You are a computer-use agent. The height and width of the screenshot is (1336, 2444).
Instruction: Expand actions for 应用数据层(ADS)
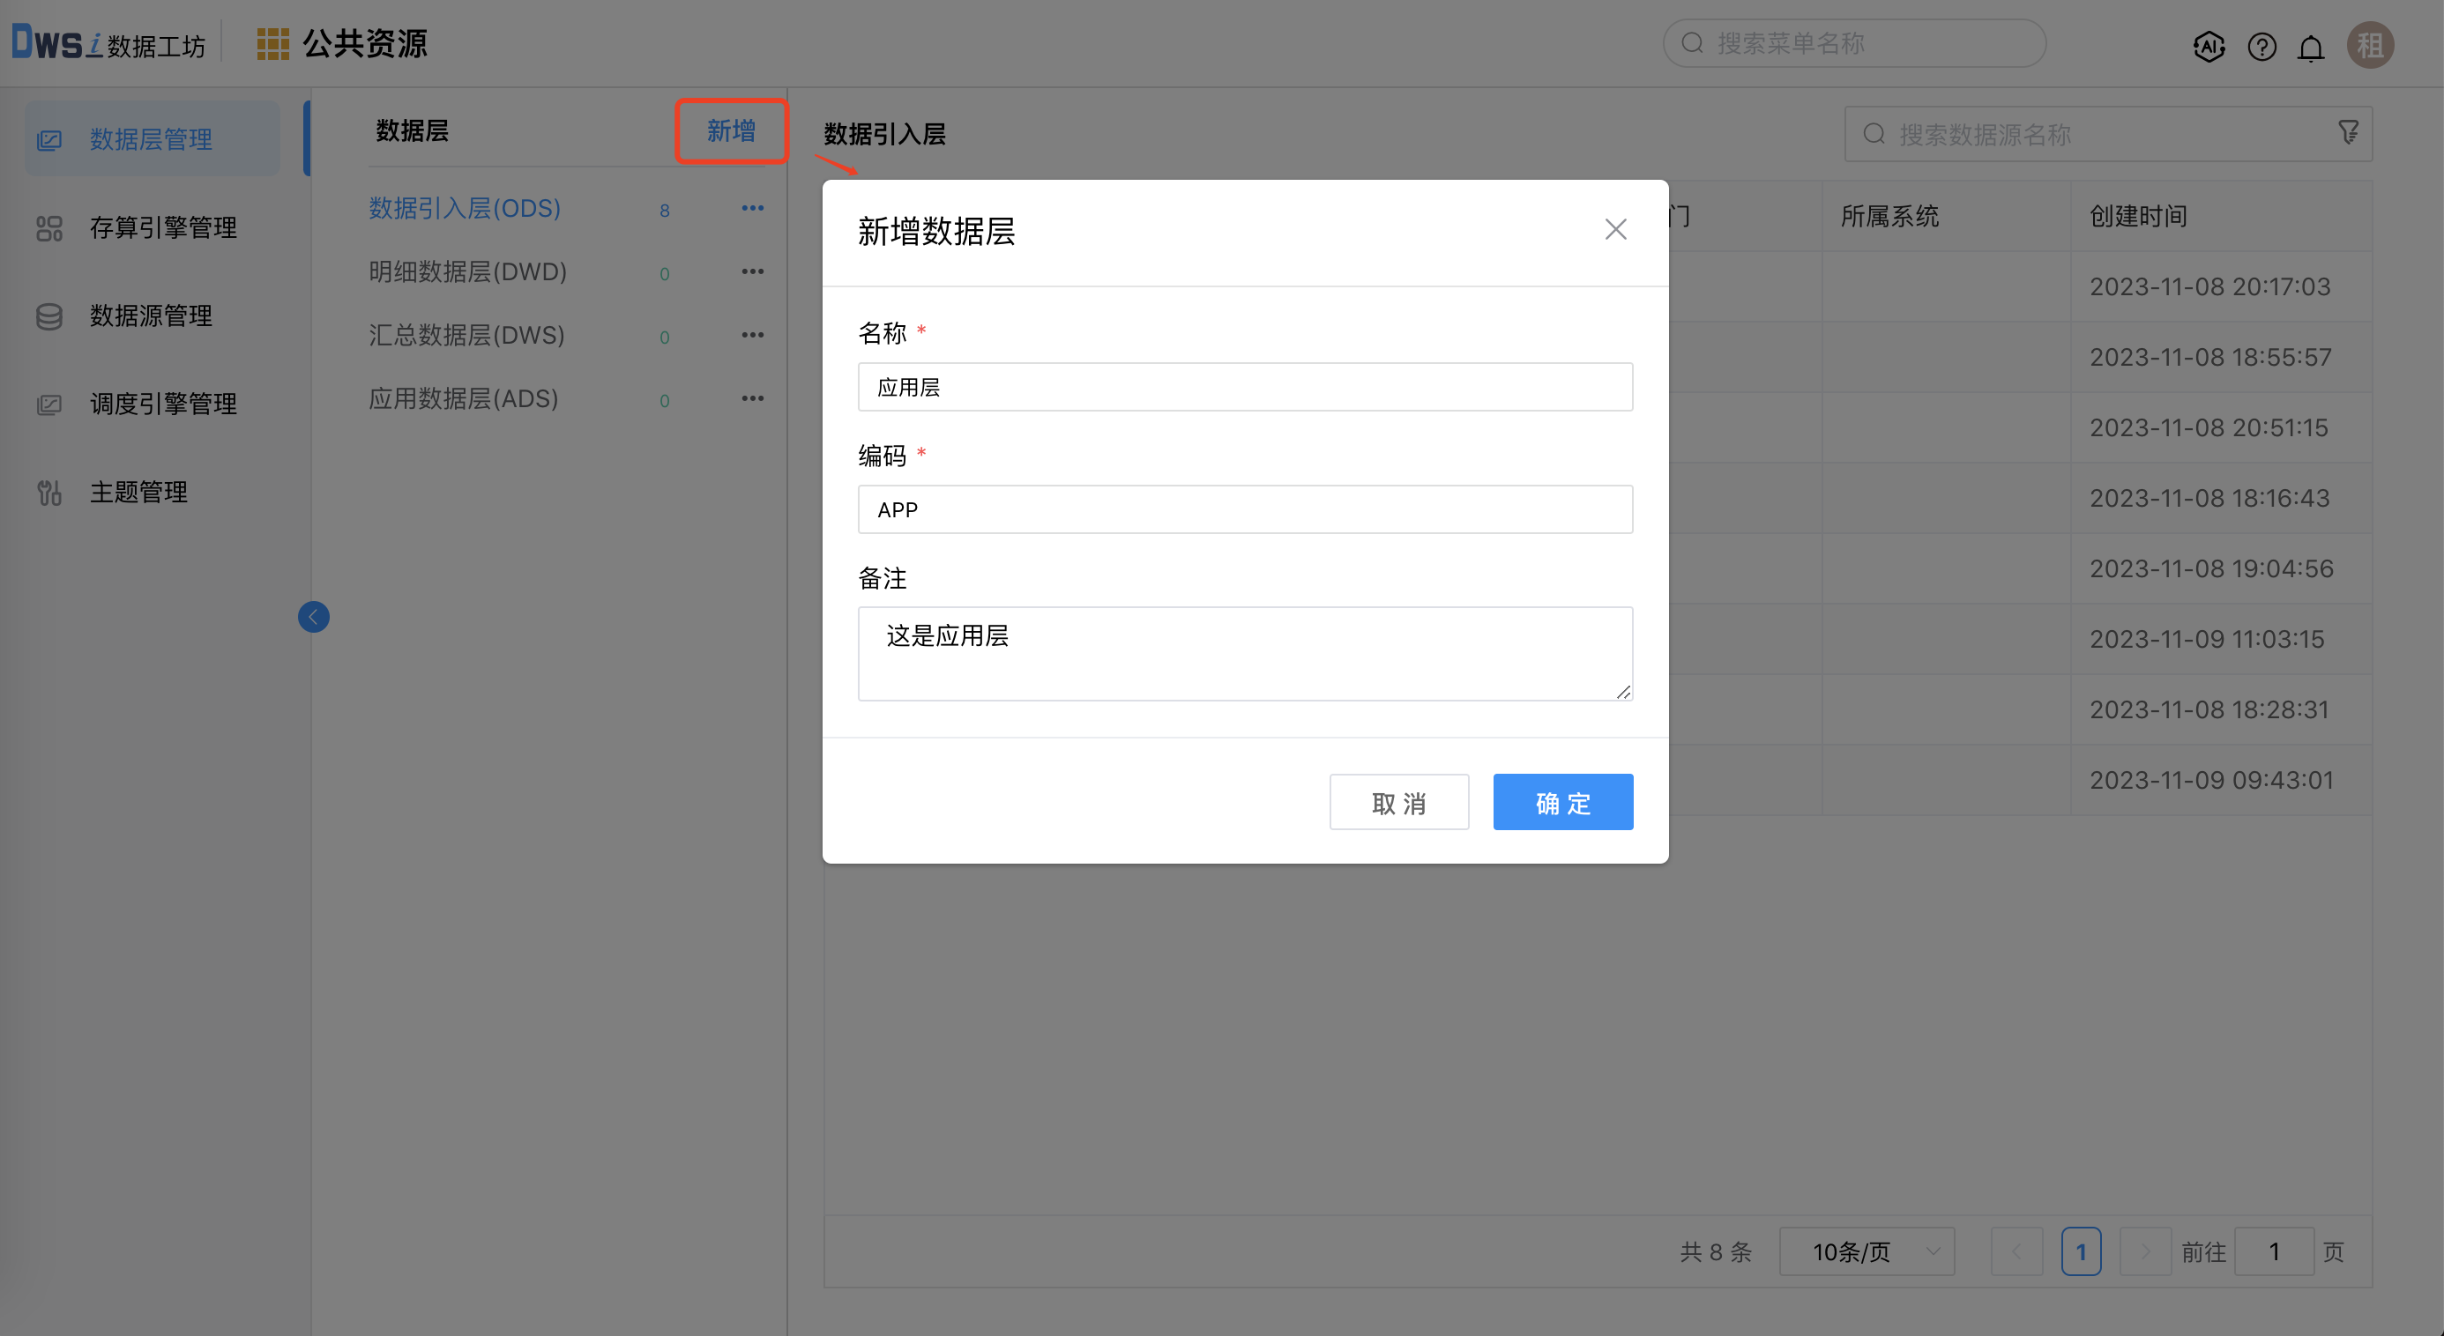pyautogui.click(x=752, y=397)
